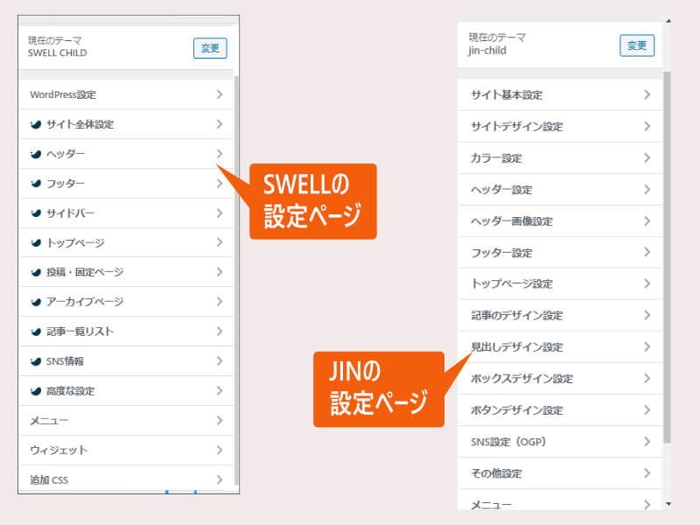Select 投稿・固定ページ text in SWELL panel

85,272
